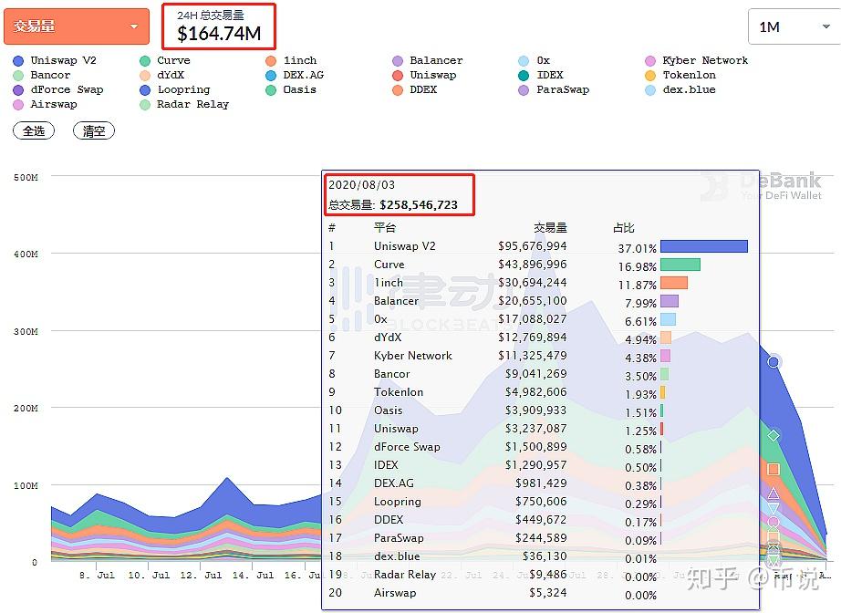Click Kyber Network share 4.38% in tooltip
The height and width of the screenshot is (613, 841).
[641, 358]
